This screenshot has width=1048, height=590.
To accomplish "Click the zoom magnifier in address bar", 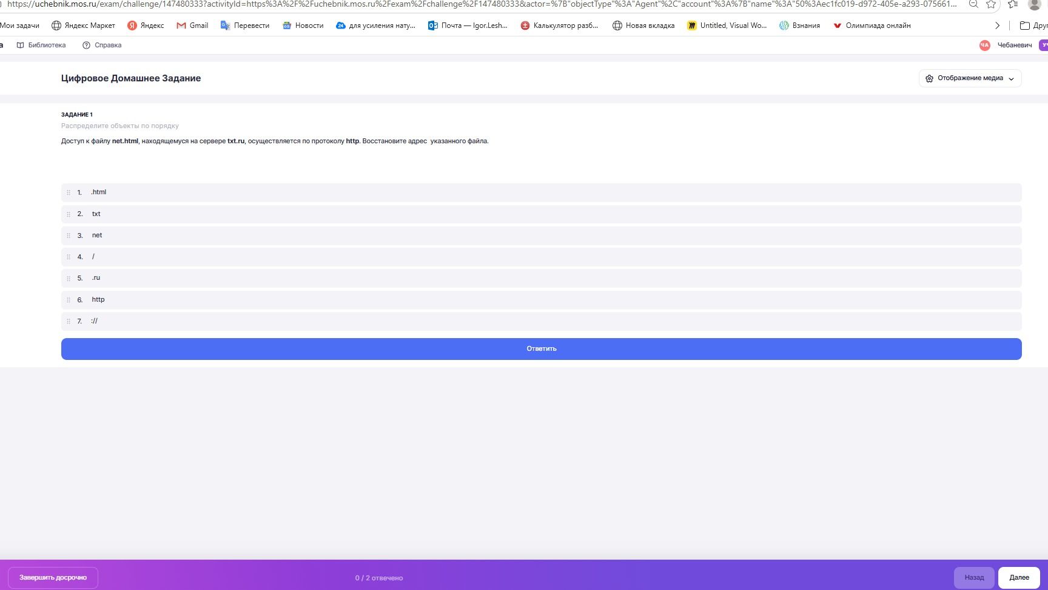I will coord(973,4).
